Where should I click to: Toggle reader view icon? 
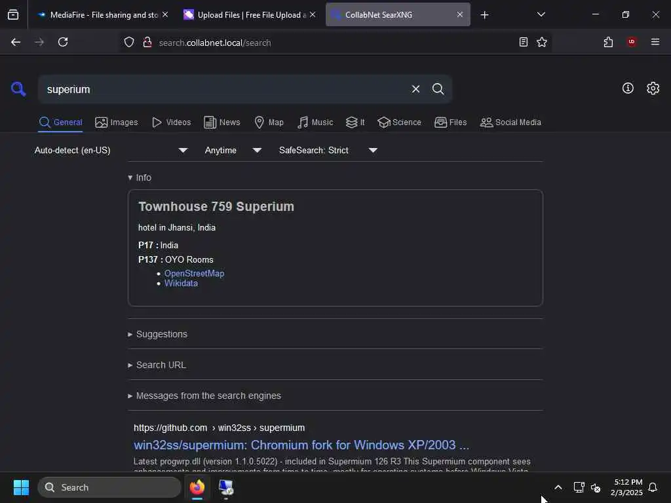coord(523,42)
